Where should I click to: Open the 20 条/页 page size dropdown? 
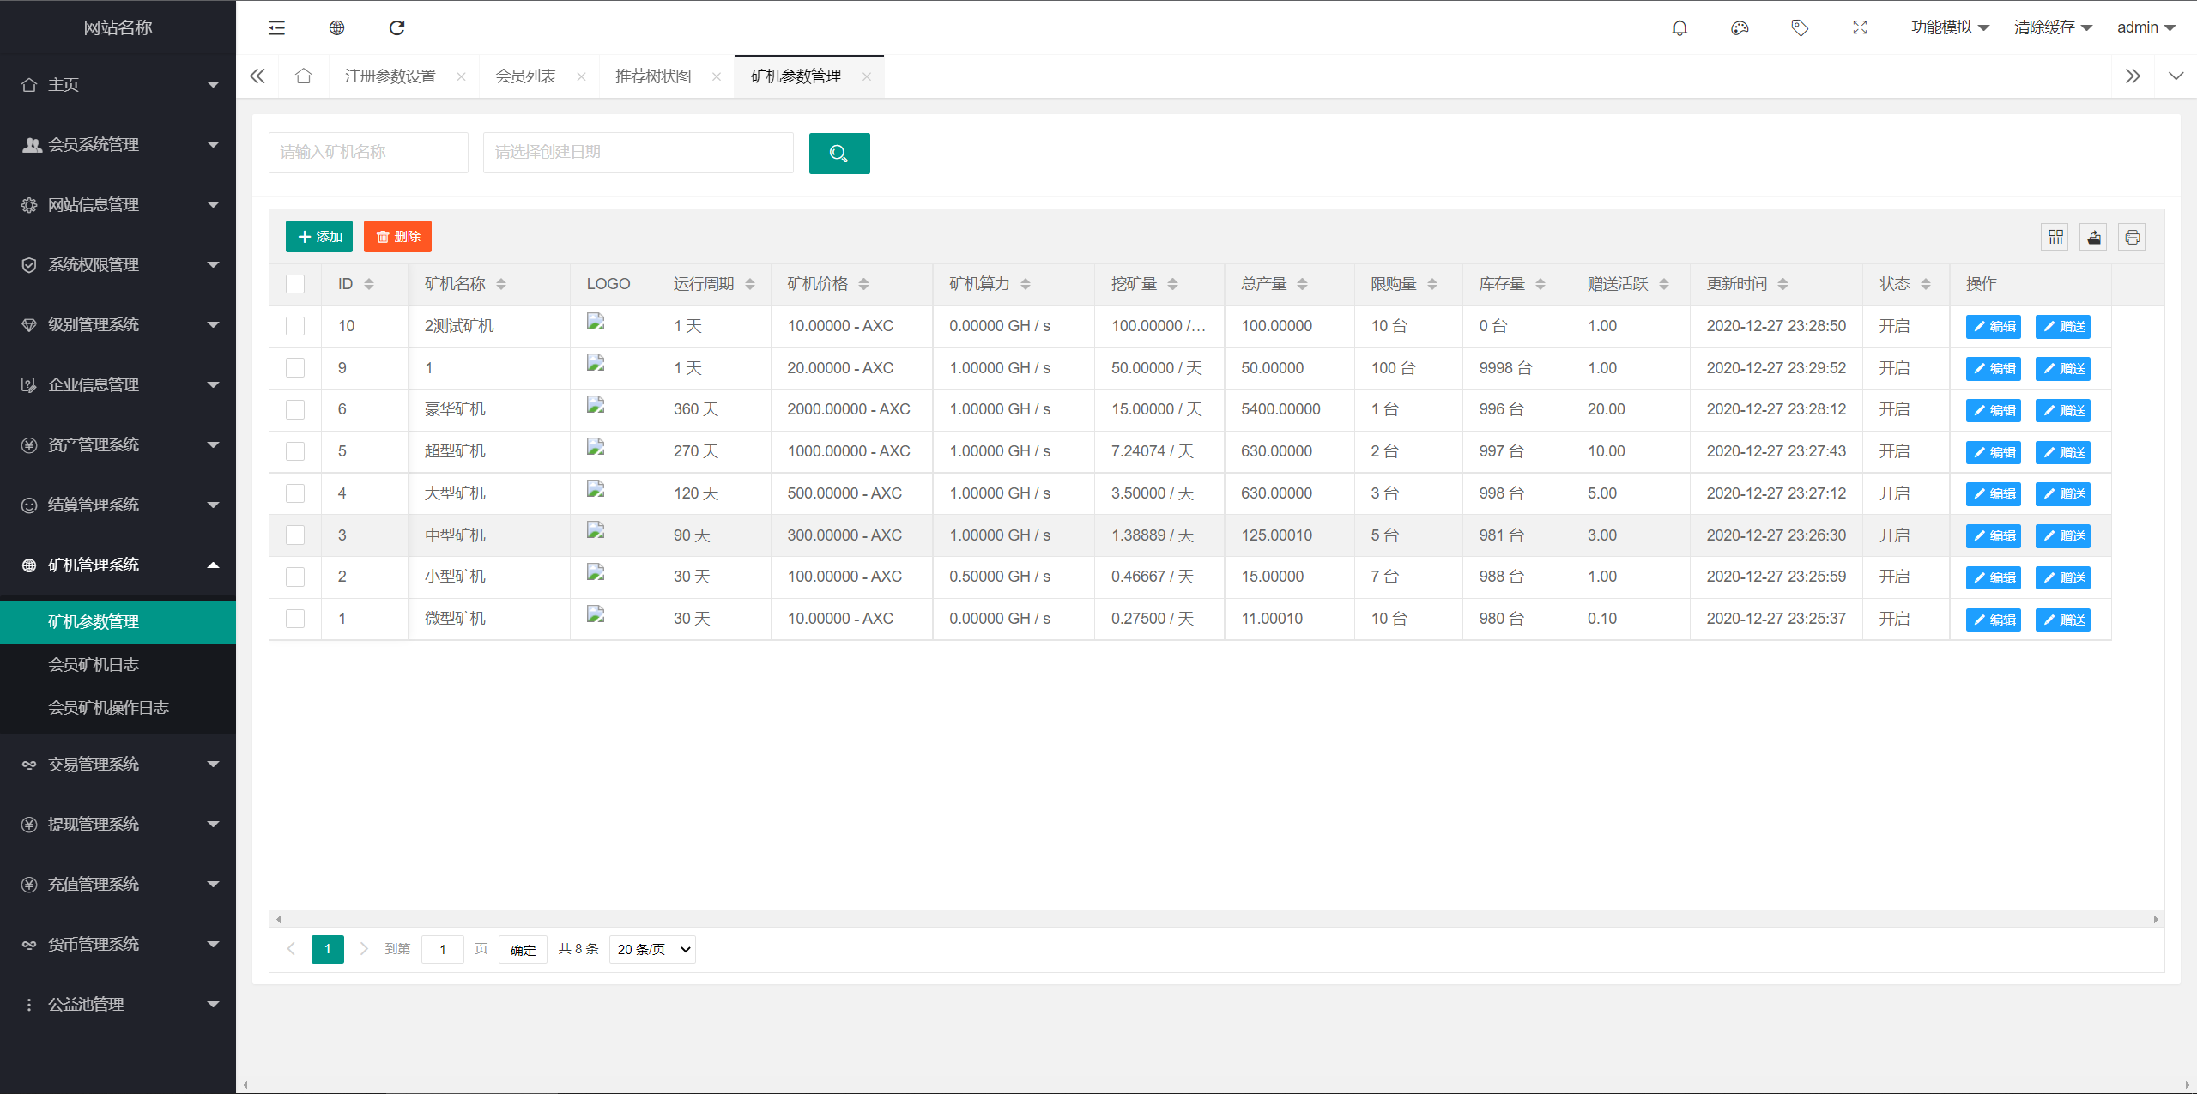coord(652,949)
